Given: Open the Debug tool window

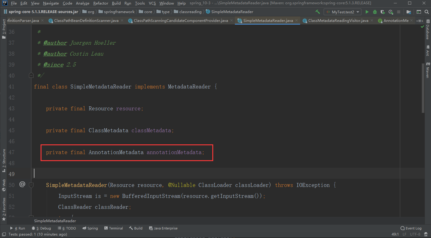Looking at the screenshot, I should point(41,228).
